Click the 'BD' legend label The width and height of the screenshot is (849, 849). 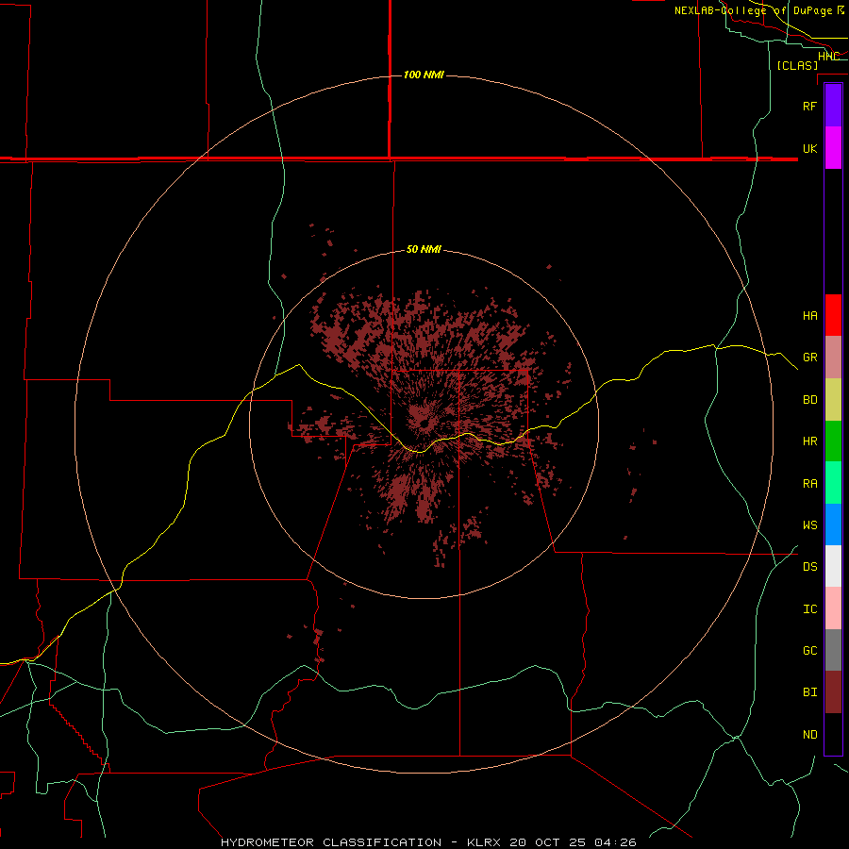810,400
